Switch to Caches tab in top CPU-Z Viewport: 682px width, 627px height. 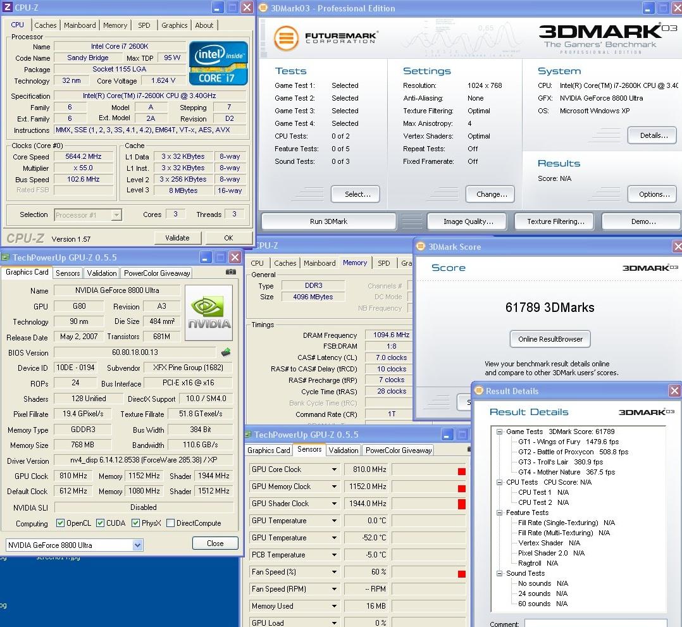46,25
